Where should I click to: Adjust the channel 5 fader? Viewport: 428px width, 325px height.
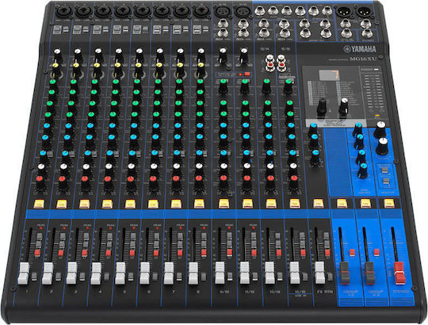(x=120, y=273)
